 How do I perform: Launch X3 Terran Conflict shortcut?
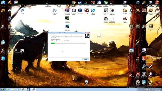pos(144,67)
